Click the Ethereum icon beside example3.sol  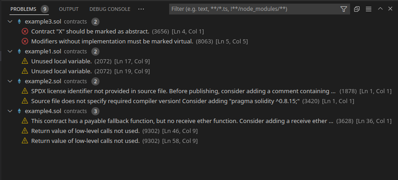(x=19, y=22)
